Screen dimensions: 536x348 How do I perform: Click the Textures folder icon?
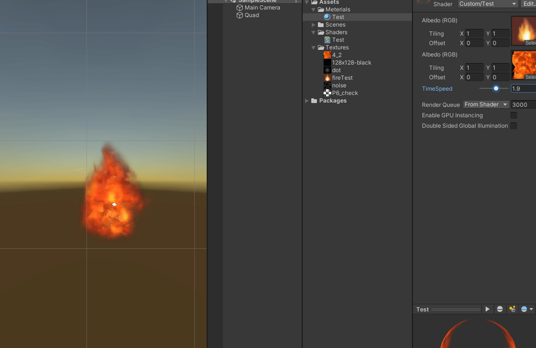coord(321,47)
